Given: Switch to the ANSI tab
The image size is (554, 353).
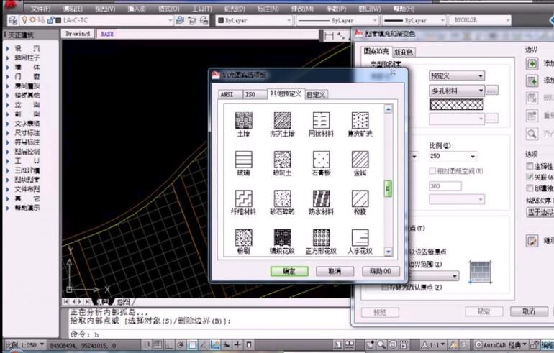Looking at the screenshot, I should click(x=227, y=94).
